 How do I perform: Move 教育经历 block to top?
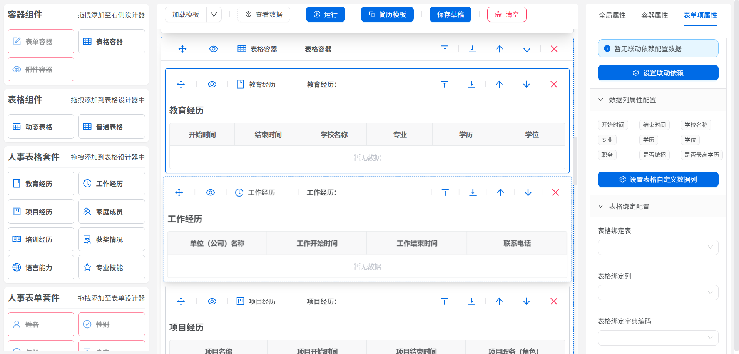(445, 84)
